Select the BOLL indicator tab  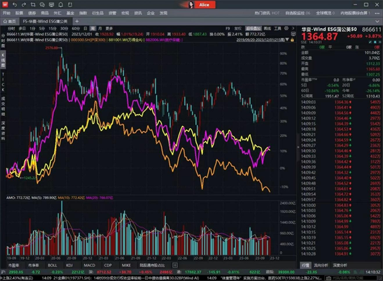(52, 265)
